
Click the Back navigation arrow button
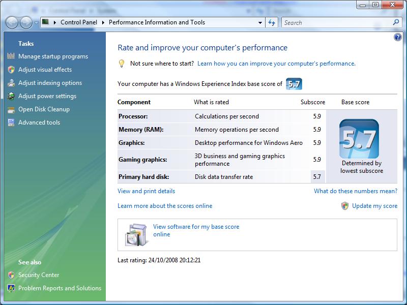pos(12,22)
